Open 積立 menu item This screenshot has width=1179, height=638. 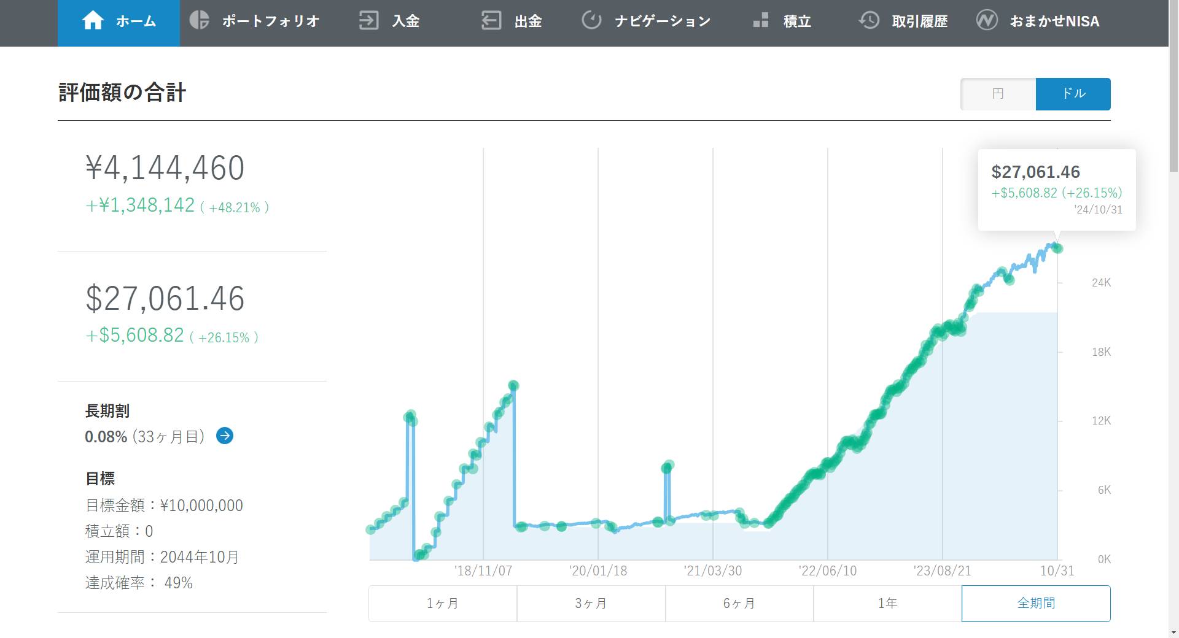(797, 21)
